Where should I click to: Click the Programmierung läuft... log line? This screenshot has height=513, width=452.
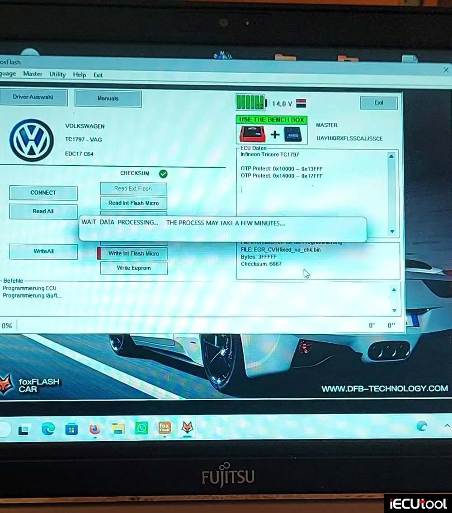click(32, 295)
